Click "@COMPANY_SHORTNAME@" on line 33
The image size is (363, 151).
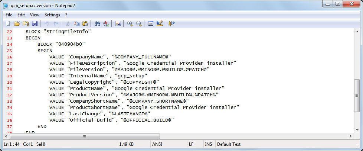click(x=158, y=101)
